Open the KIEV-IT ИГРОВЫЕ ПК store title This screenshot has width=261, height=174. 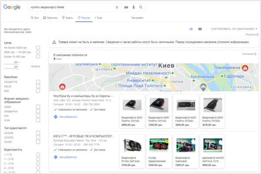84,136
